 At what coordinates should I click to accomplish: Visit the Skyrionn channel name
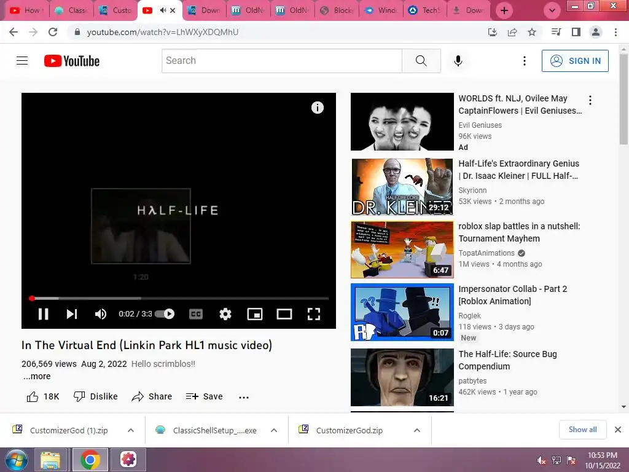click(472, 191)
